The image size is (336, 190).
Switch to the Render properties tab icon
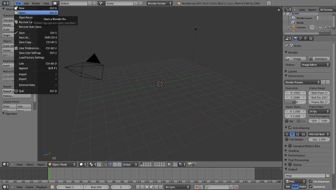coord(295,39)
